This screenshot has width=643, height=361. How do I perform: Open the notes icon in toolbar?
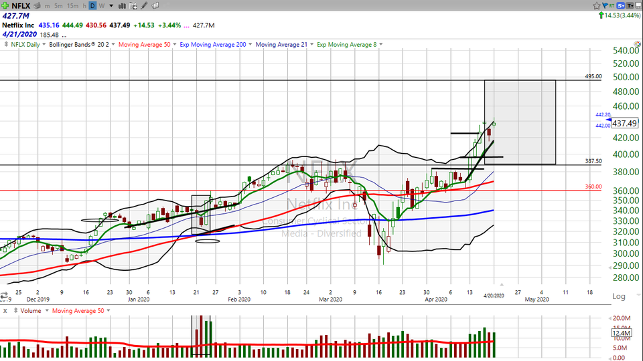tap(155, 6)
